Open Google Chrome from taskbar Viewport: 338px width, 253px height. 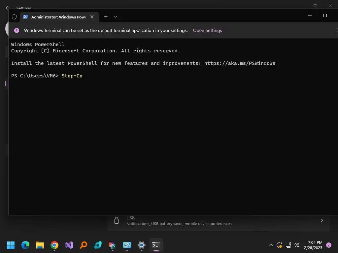[54, 245]
